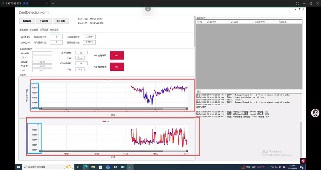Click the LOT ID input field

click(42, 57)
